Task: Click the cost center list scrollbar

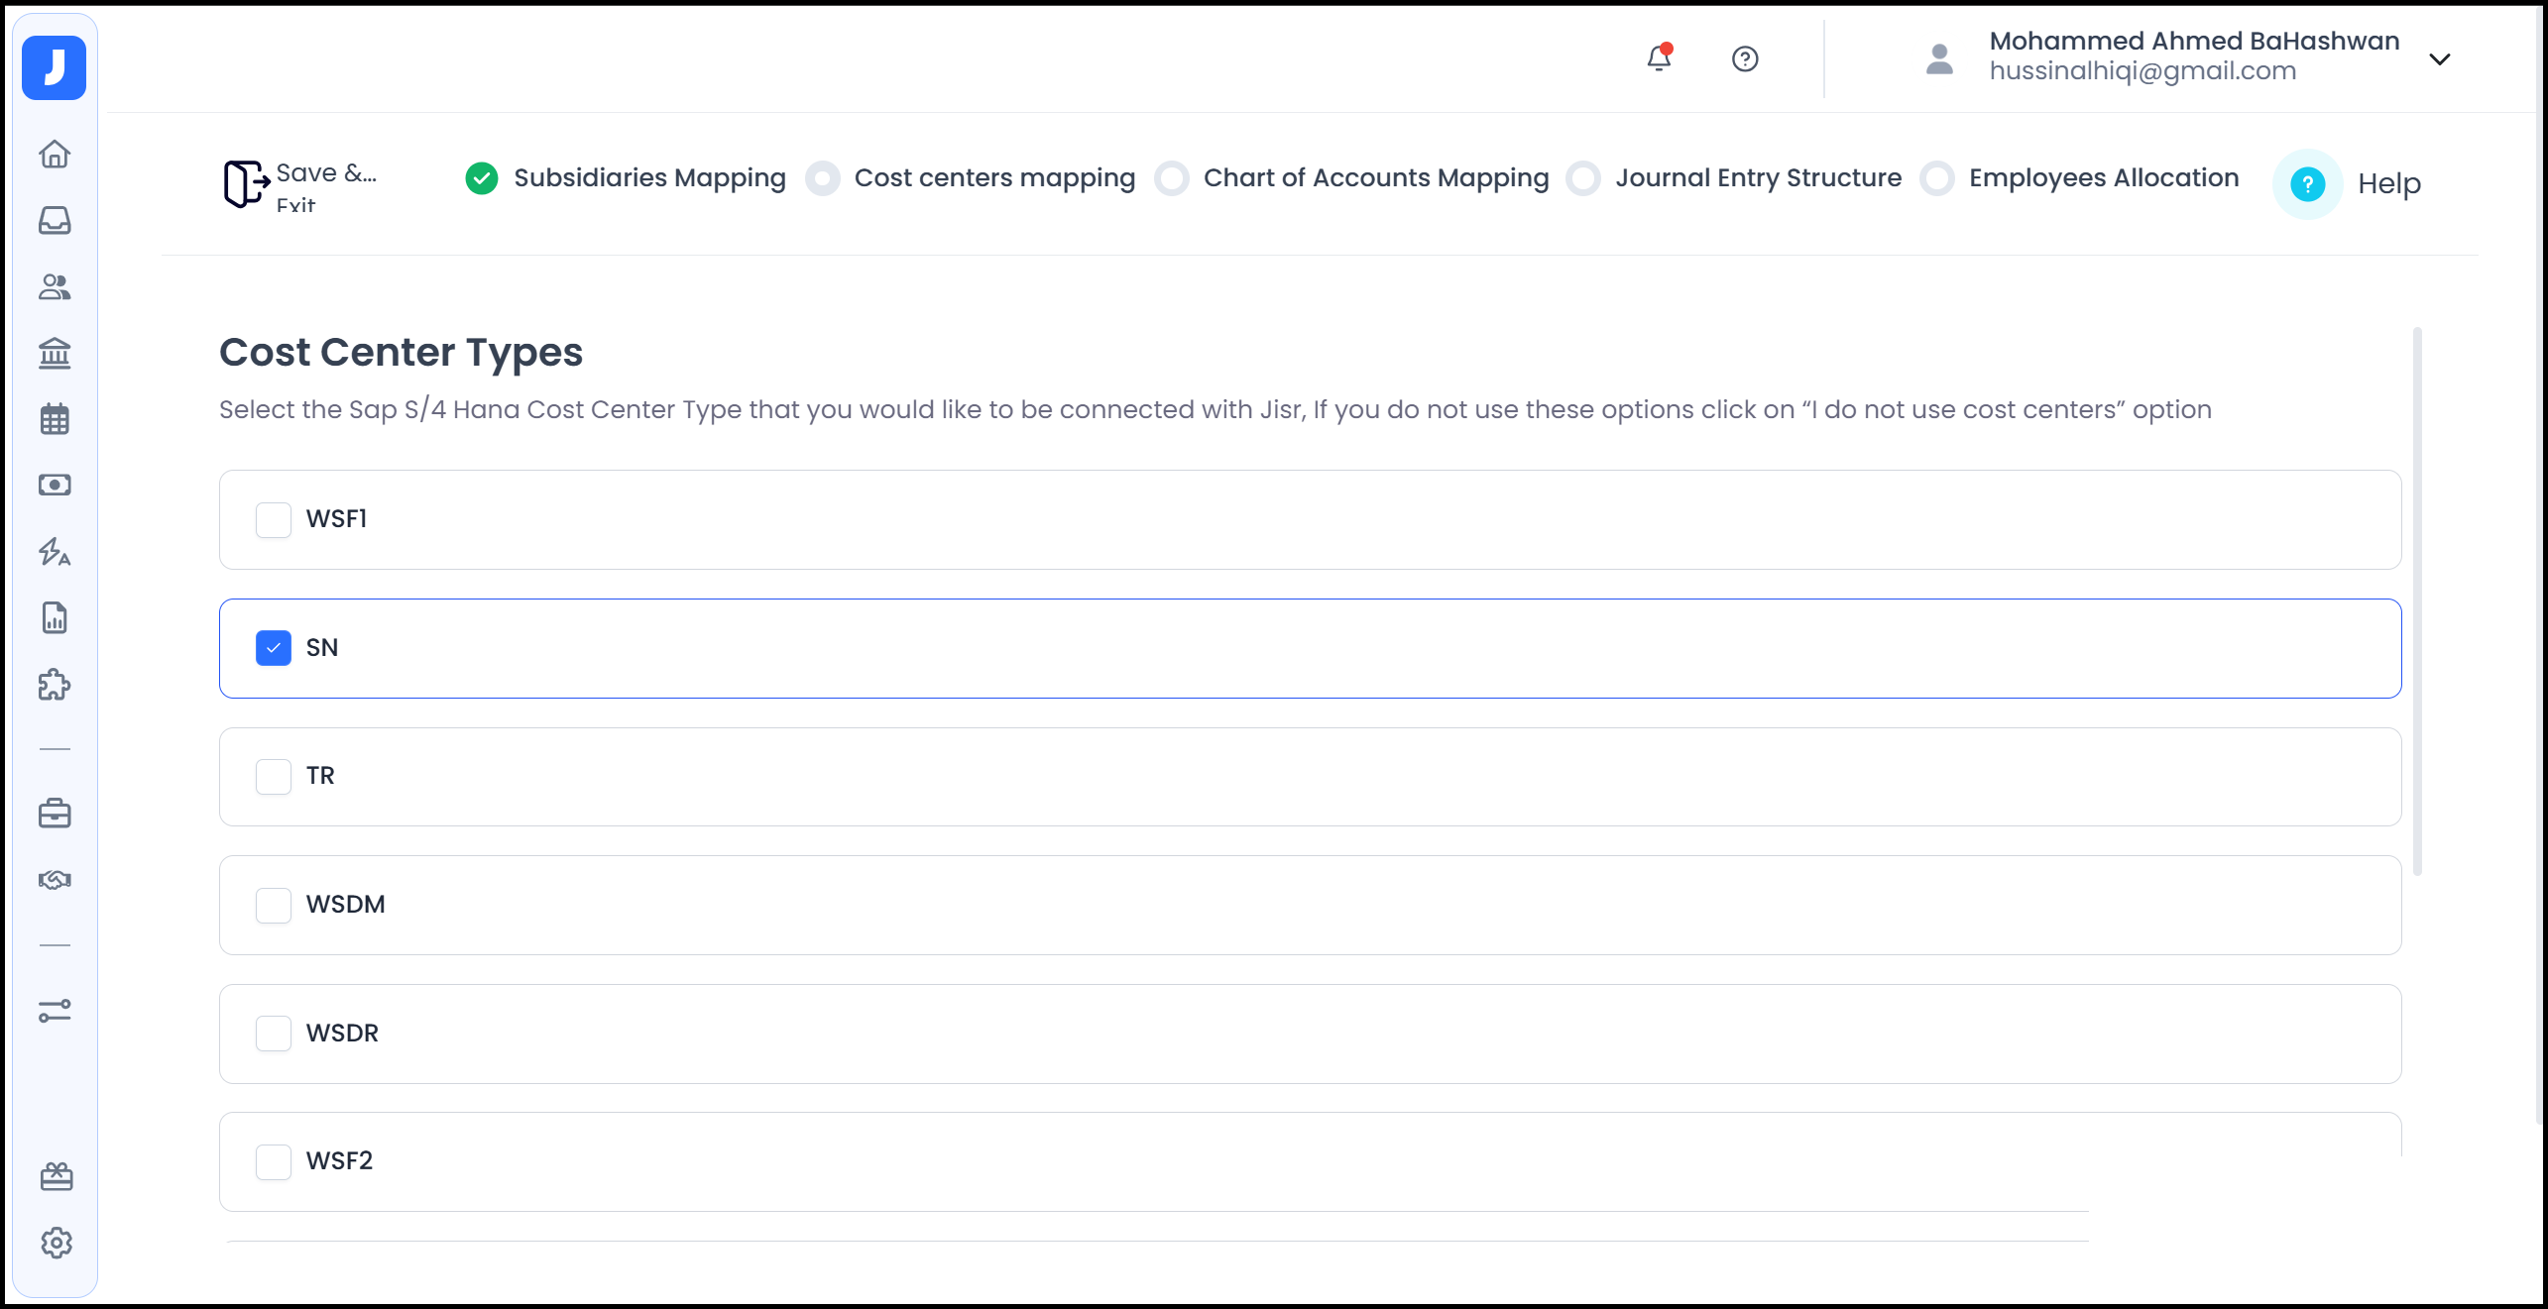Action: click(x=2417, y=600)
